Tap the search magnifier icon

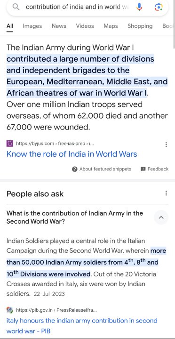16,7
